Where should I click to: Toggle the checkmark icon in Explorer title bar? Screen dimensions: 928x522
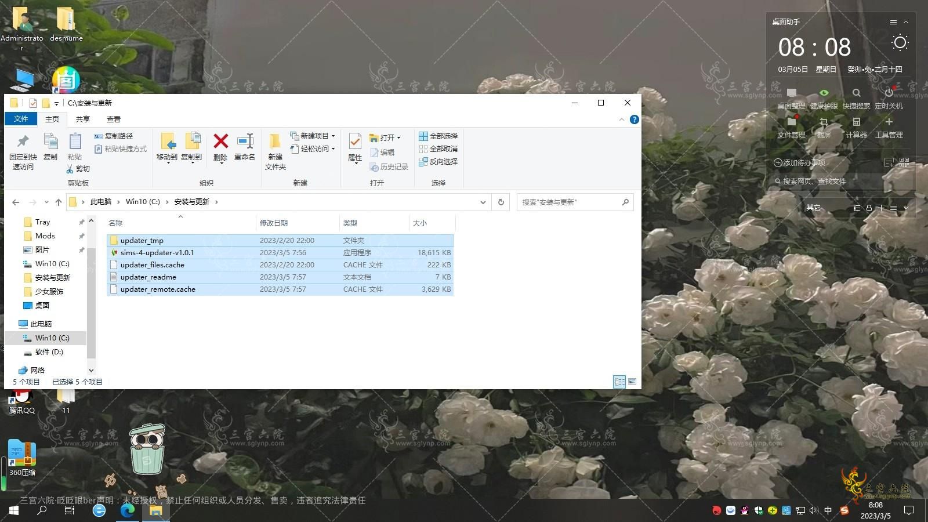click(33, 103)
